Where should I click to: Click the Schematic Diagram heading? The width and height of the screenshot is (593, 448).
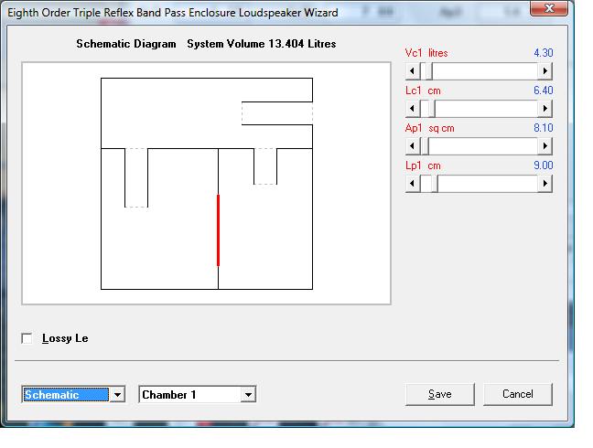point(126,44)
